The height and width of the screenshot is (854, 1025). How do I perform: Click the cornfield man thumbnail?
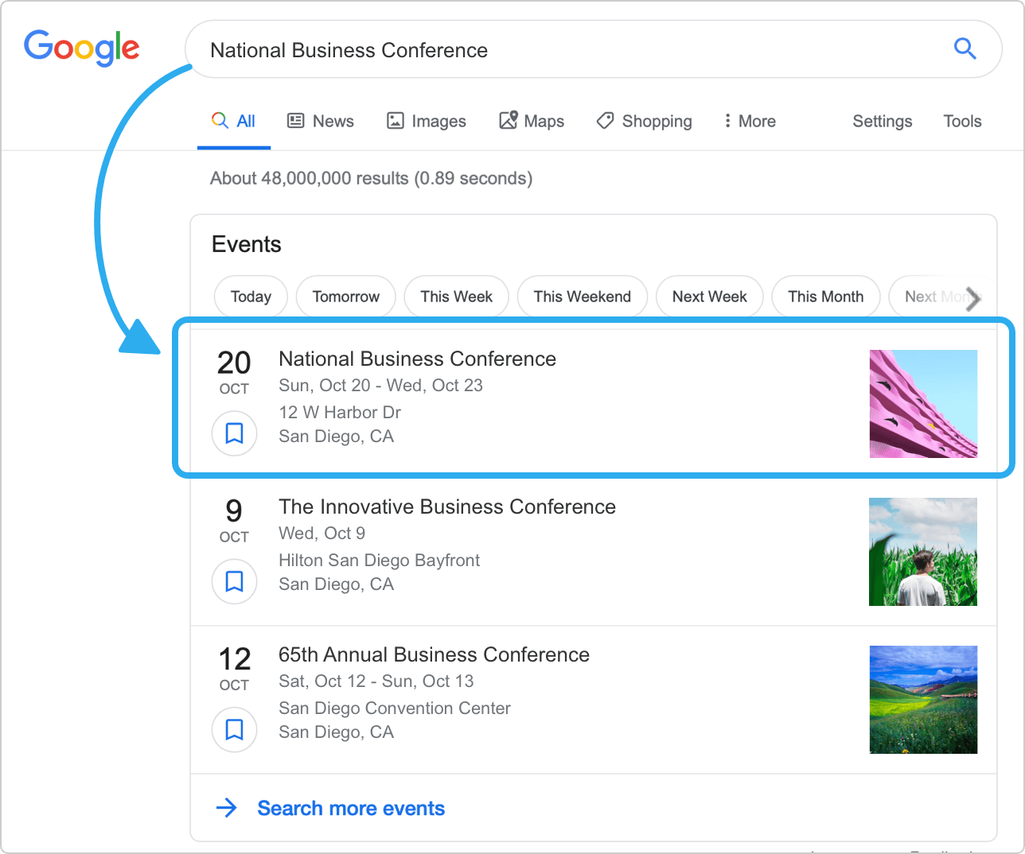point(923,552)
